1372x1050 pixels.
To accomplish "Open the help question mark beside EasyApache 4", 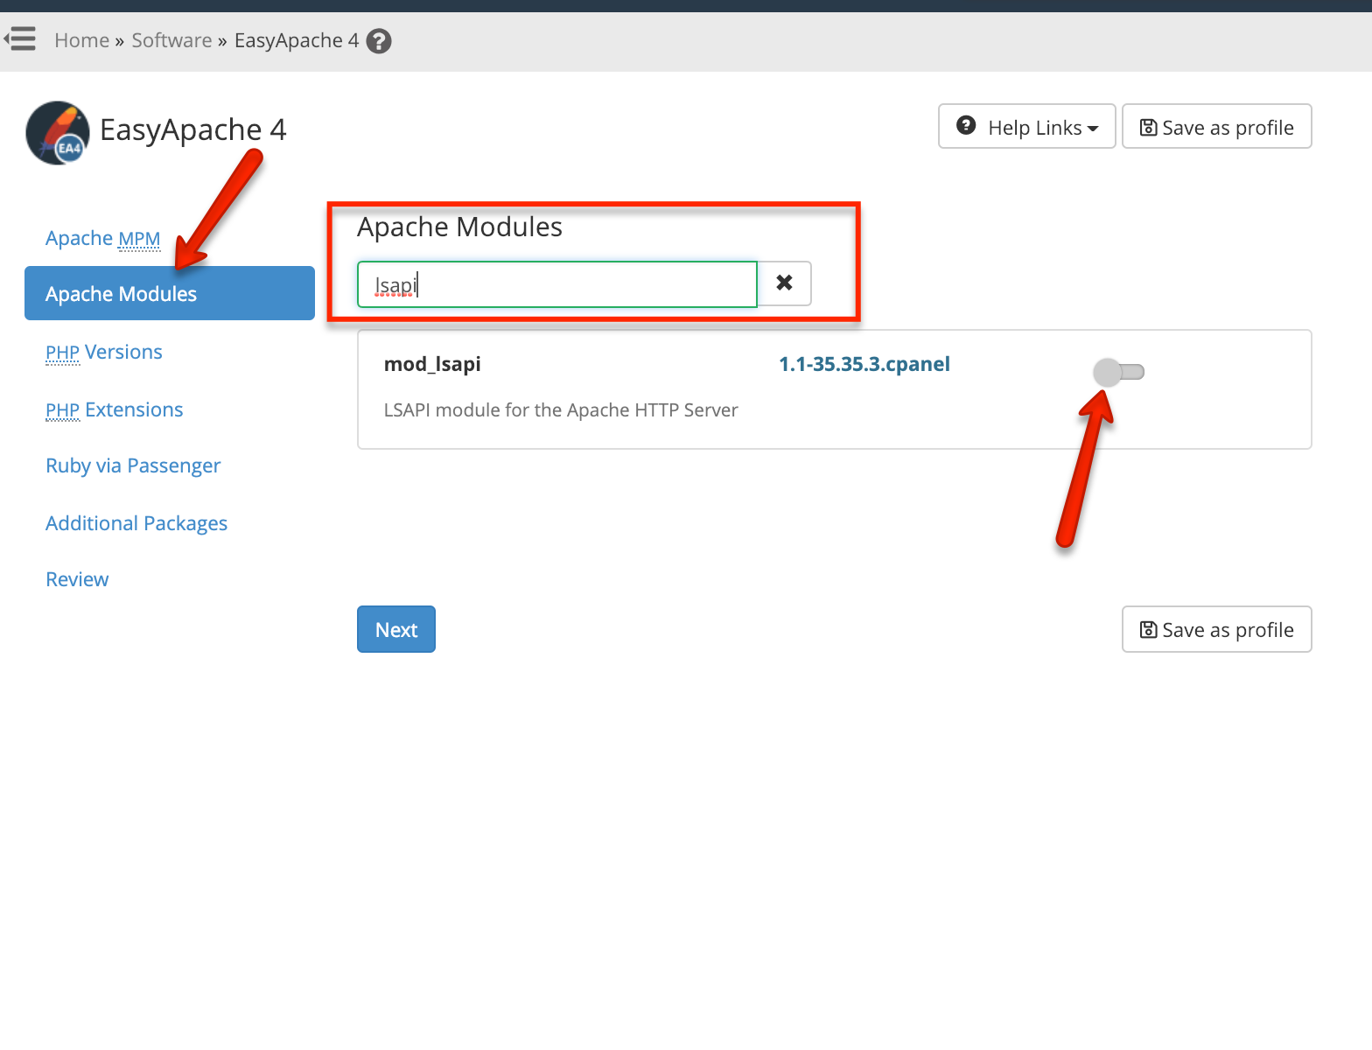I will click(379, 41).
